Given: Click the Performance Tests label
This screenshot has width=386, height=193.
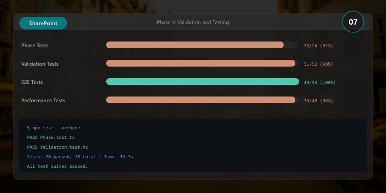Looking at the screenshot, I should 43,100.
